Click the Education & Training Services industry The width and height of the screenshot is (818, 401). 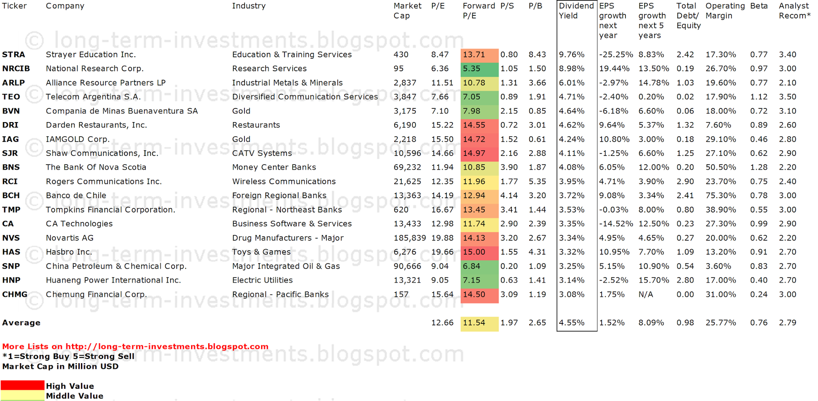coord(292,55)
